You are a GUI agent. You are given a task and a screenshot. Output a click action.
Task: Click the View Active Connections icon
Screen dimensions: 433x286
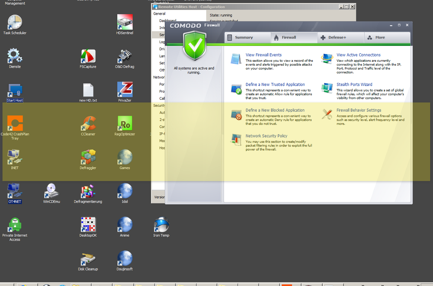coord(327,59)
